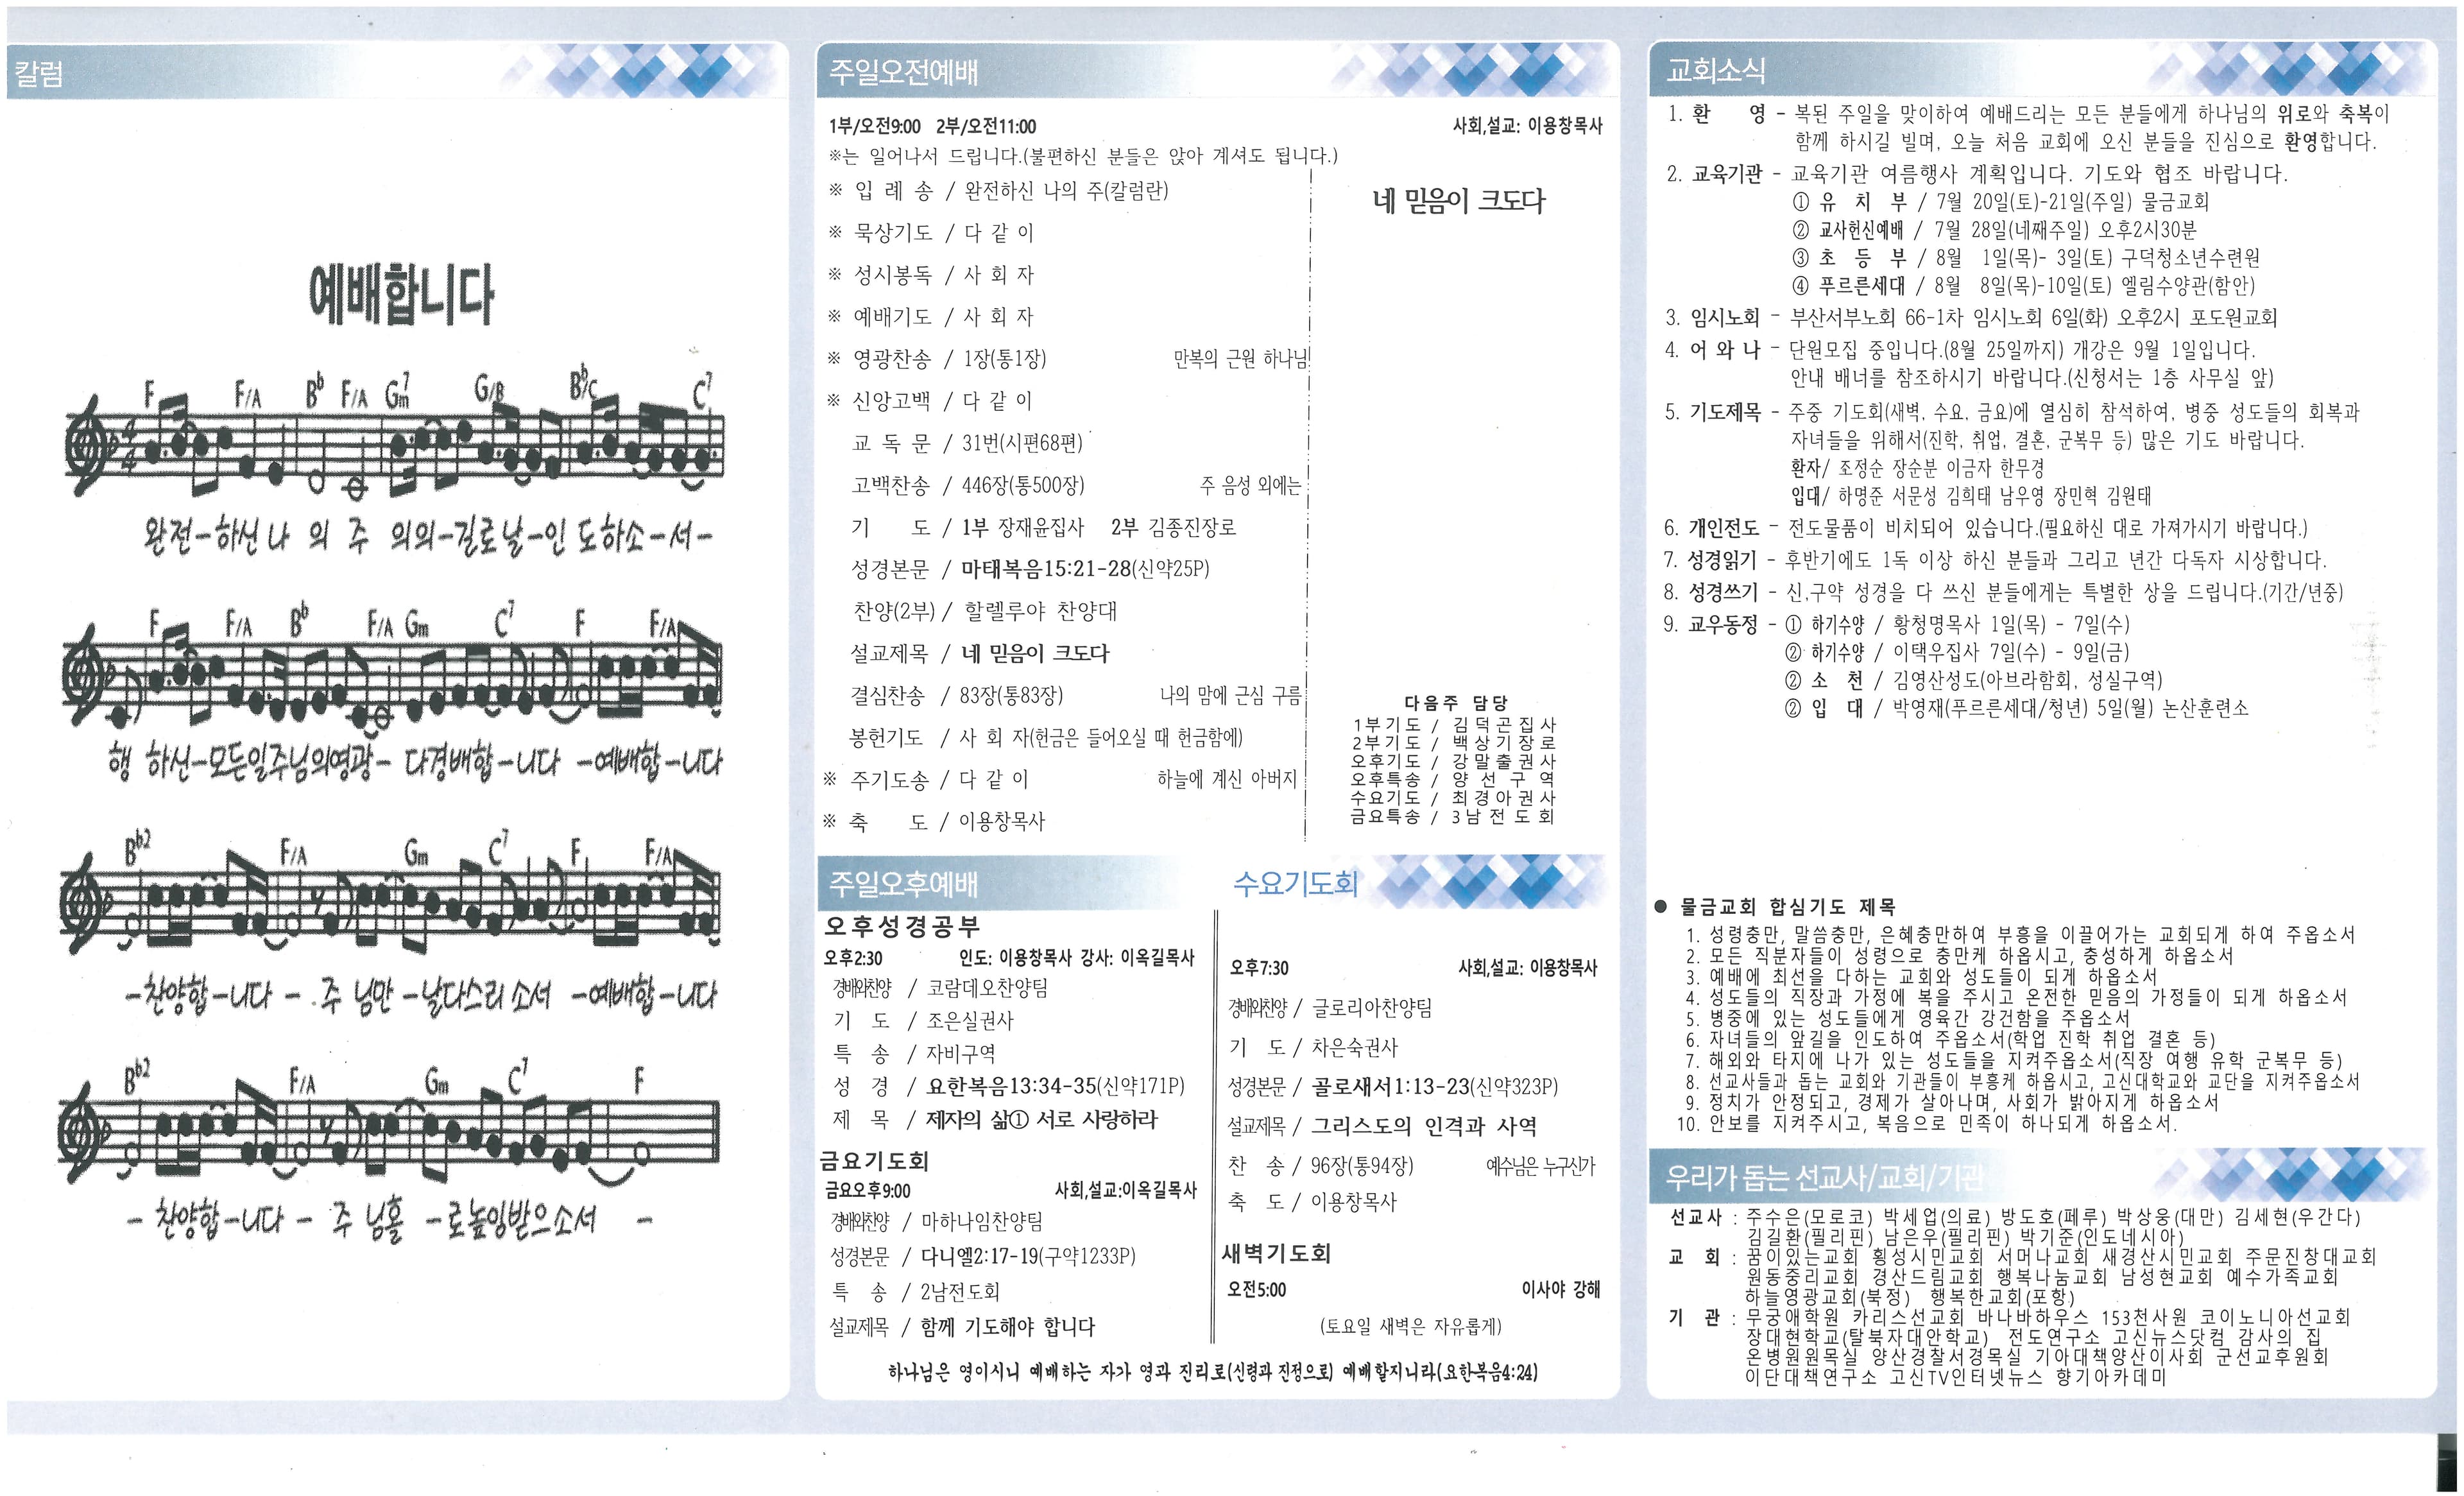Click '할렐루야 찬양대' in the 찬양(2부) row
2464x1496 pixels.
click(x=1040, y=611)
